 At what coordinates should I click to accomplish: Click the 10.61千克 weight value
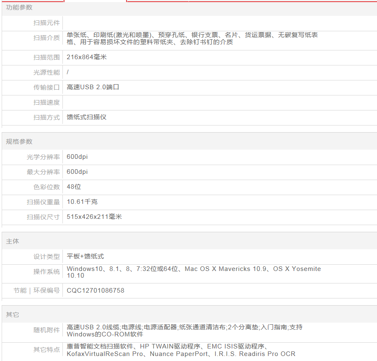82,202
